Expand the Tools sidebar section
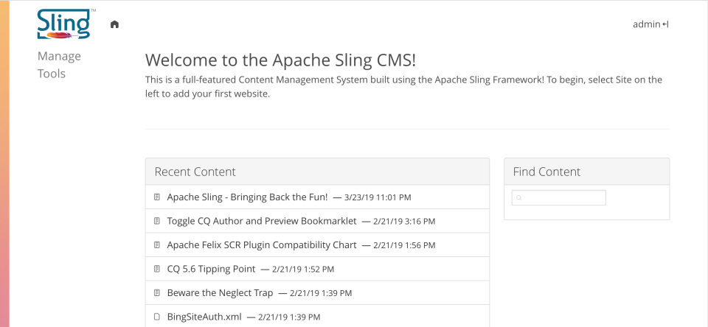Image resolution: width=708 pixels, height=327 pixels. click(x=52, y=74)
